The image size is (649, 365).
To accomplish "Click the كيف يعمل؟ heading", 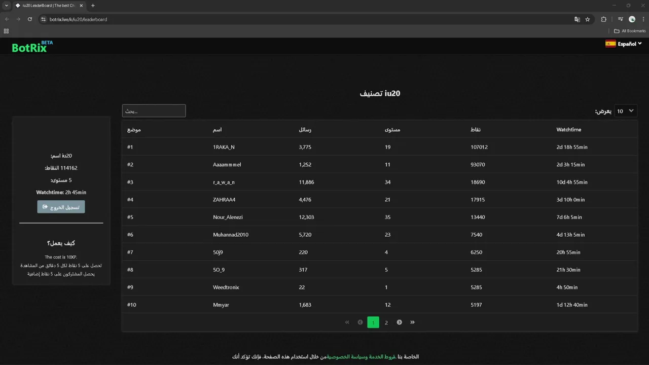I will coord(61,243).
